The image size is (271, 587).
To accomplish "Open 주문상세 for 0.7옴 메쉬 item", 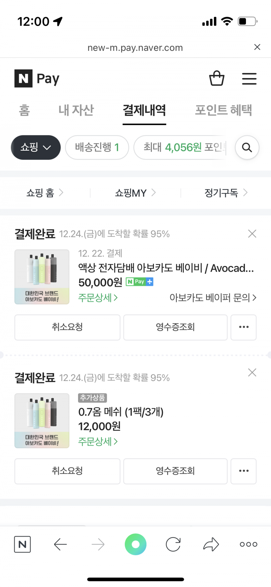I will [98, 441].
